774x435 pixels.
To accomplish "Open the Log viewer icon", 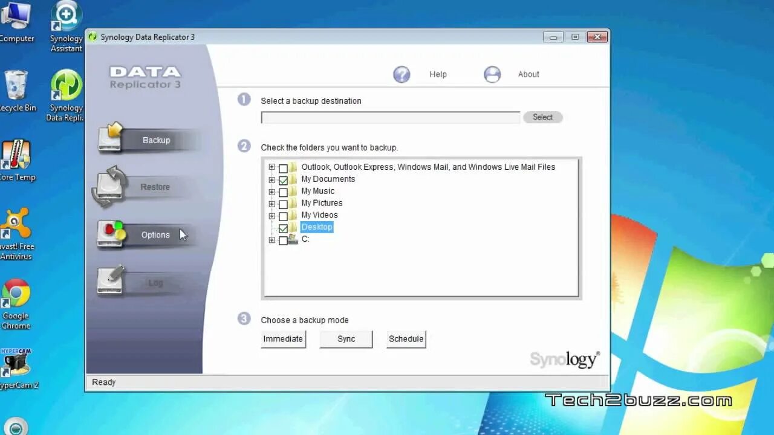I will 111,280.
